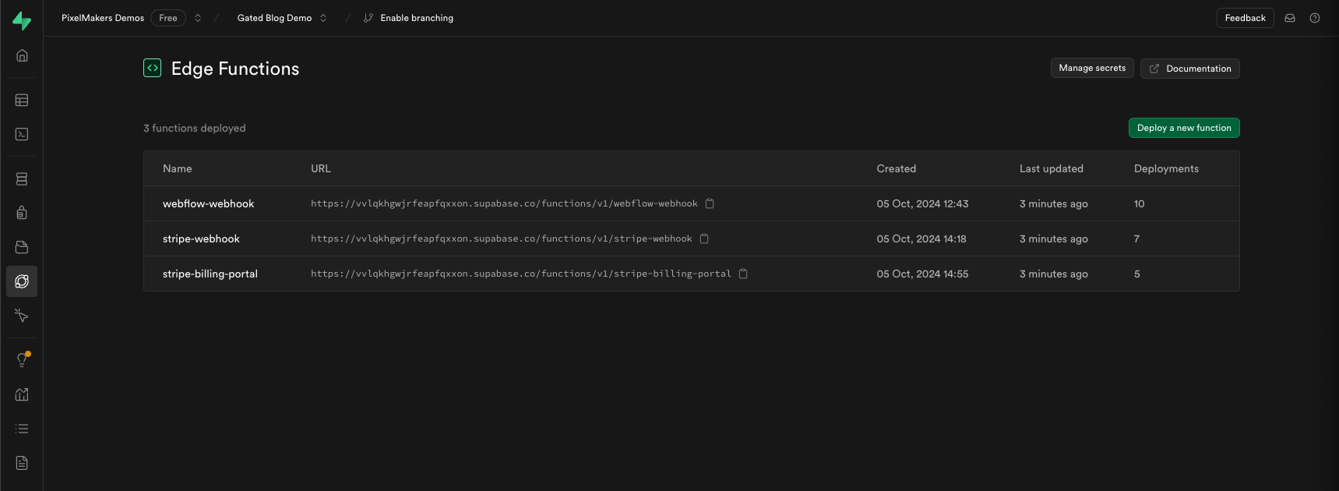
Task: Open the inbox notifications icon
Action: point(1290,18)
